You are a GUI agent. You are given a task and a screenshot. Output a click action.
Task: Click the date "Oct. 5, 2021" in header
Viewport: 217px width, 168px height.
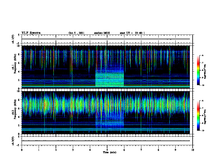coord(76,33)
